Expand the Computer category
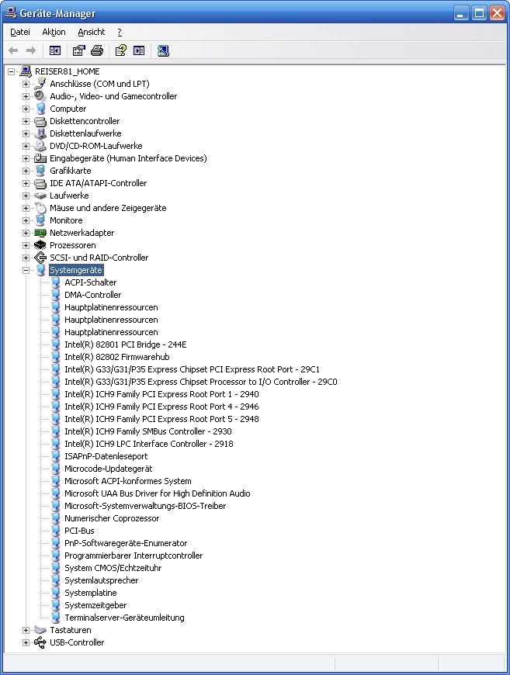 (26, 109)
